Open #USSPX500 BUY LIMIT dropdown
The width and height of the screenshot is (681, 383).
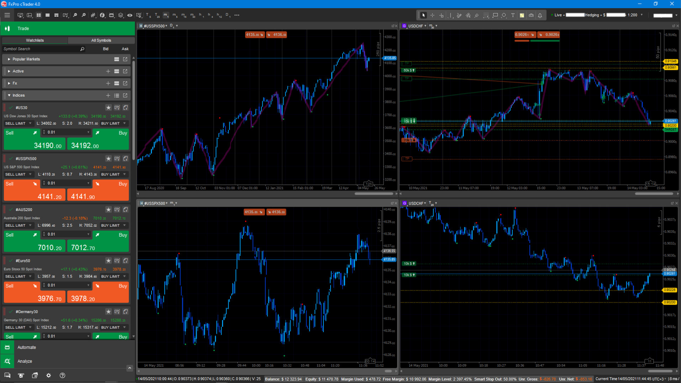114,174
